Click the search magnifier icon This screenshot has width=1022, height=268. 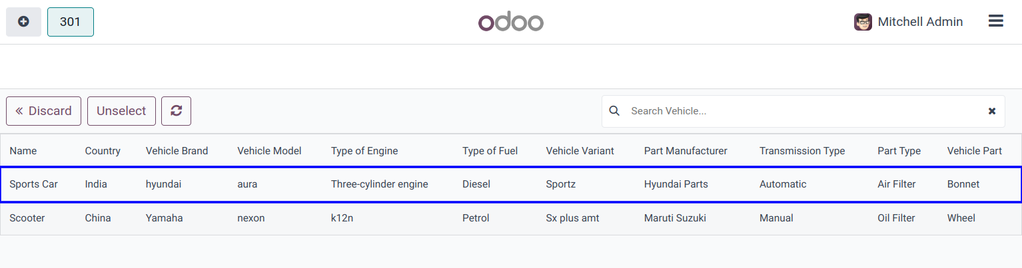614,111
